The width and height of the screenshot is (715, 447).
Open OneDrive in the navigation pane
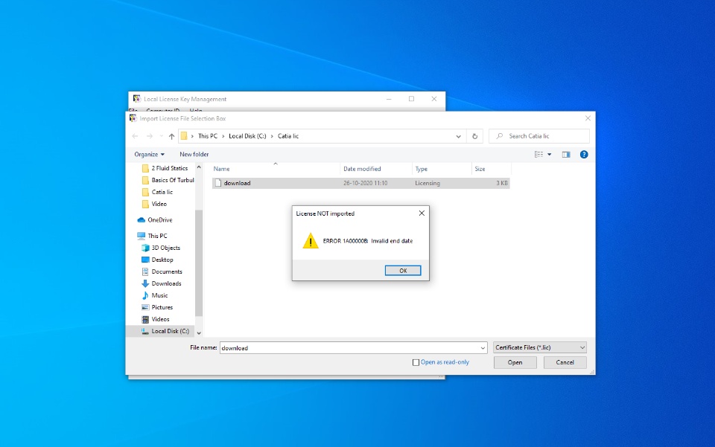click(x=155, y=220)
